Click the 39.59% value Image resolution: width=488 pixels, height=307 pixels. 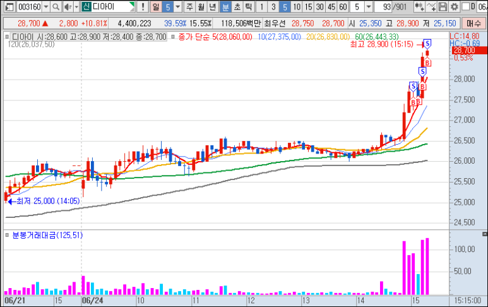pos(176,23)
